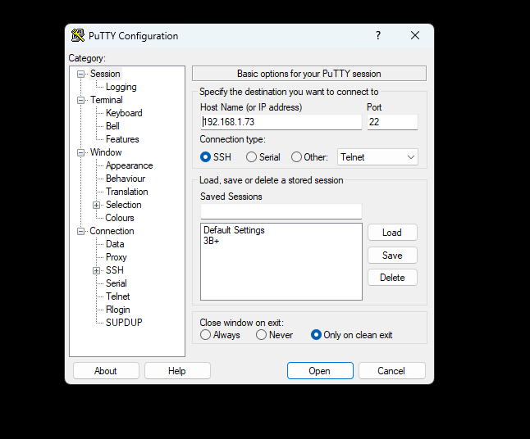Collapse the Connection tree node
This screenshot has width=530, height=439.
[80, 231]
